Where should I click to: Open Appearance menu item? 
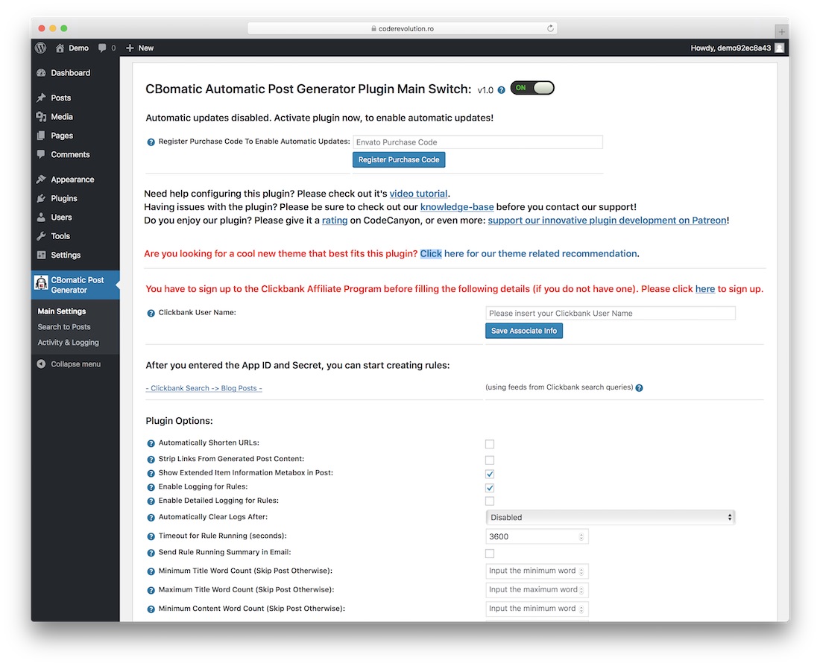tap(72, 180)
